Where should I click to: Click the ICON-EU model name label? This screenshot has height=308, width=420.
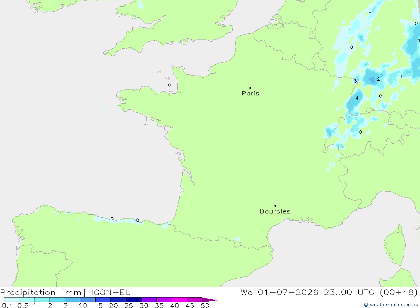click(111, 292)
